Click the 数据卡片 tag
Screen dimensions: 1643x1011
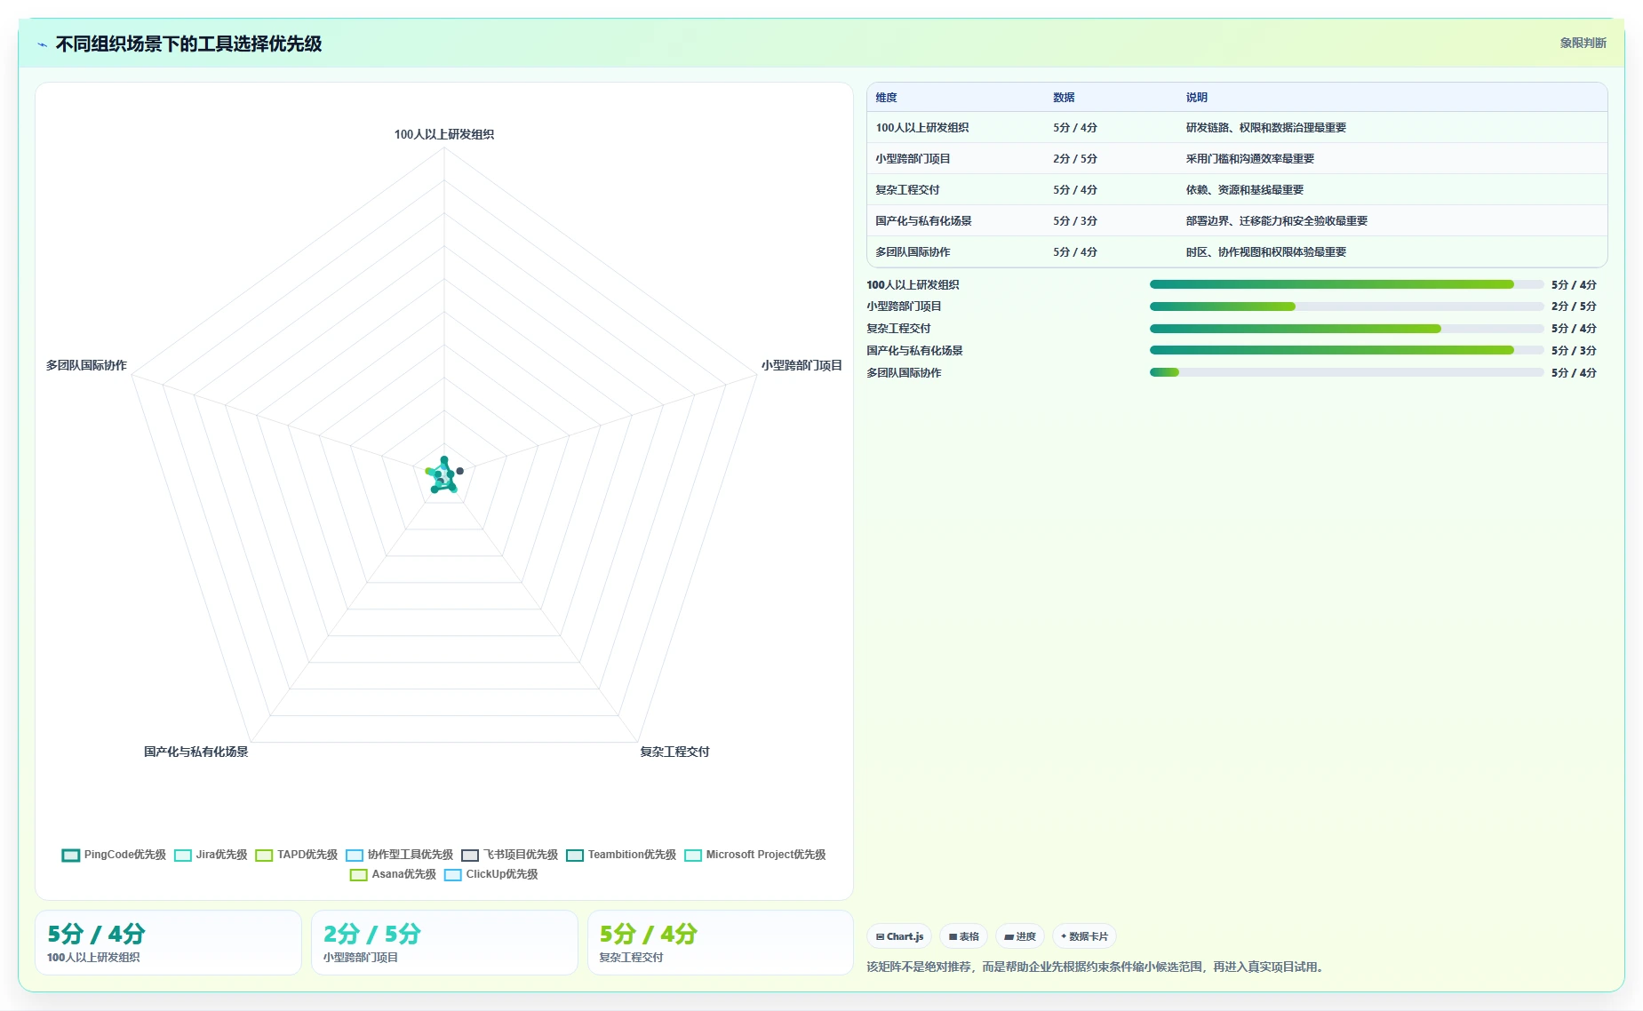[x=1084, y=936]
